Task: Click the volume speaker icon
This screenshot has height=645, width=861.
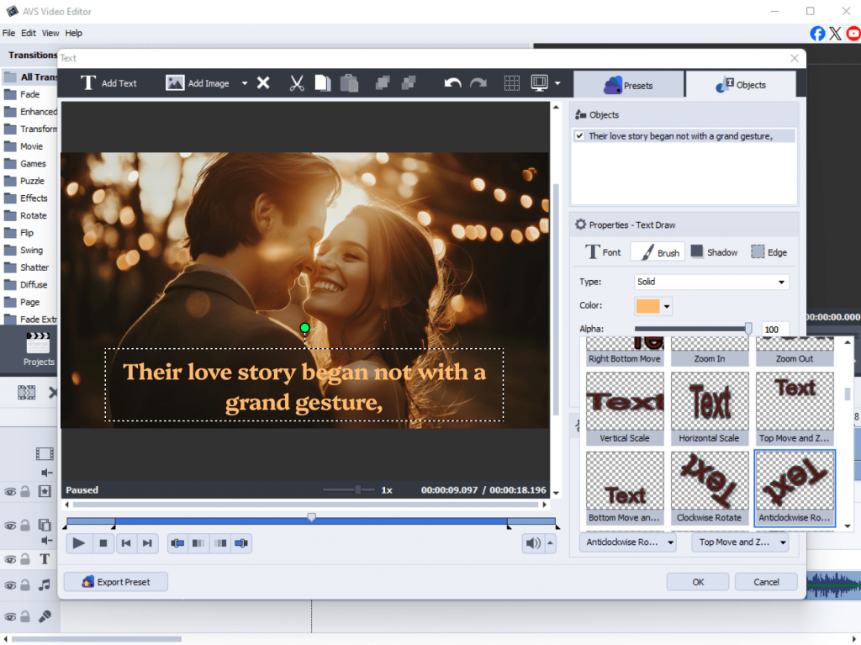Action: pos(533,543)
